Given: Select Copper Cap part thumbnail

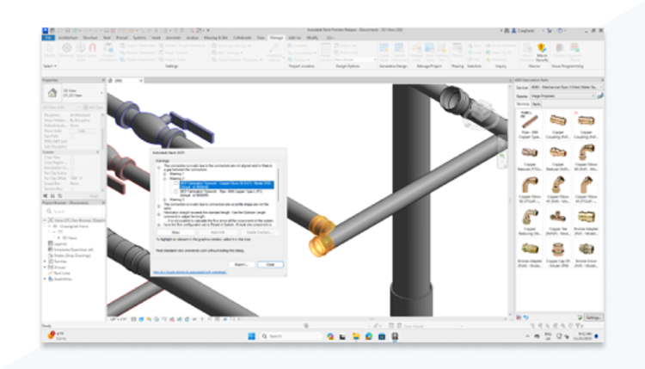Looking at the screenshot, I should (x=557, y=254).
